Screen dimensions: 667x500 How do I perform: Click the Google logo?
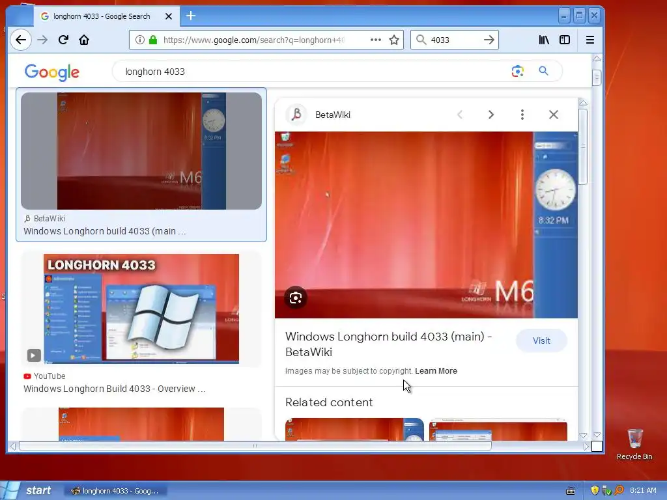[x=52, y=72]
